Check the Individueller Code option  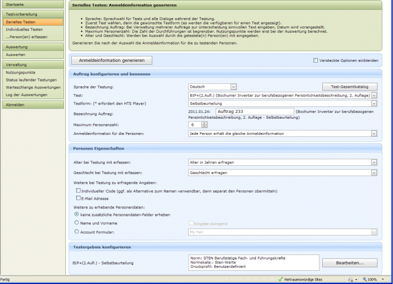point(78,190)
